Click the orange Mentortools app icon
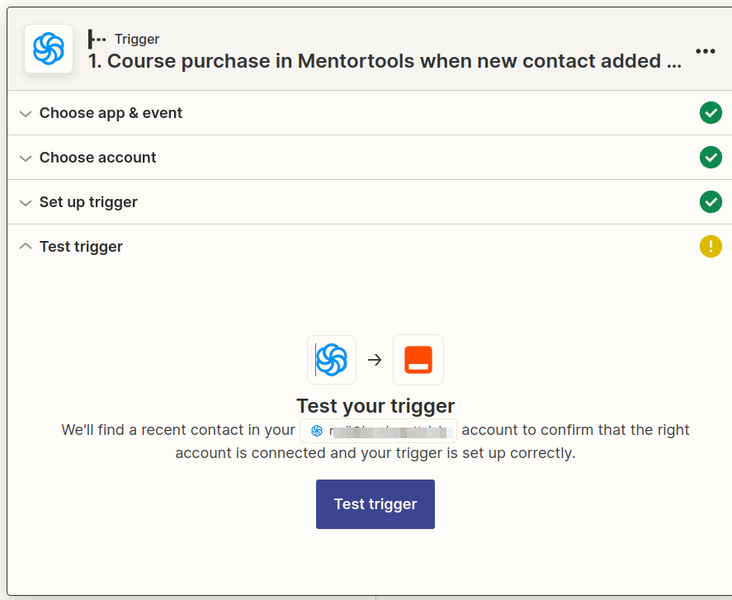Image resolution: width=732 pixels, height=600 pixels. click(x=418, y=360)
